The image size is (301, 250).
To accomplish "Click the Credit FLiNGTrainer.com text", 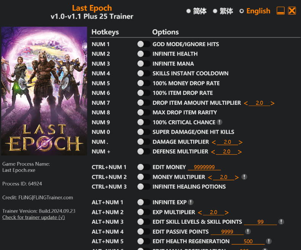I will pyautogui.click(x=38, y=197).
